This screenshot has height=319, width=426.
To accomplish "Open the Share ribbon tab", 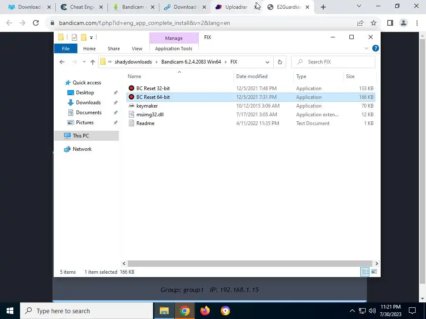I will tap(114, 49).
